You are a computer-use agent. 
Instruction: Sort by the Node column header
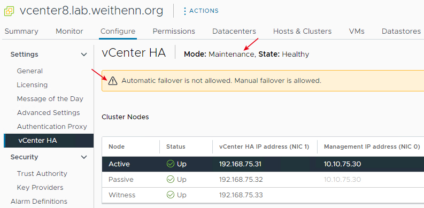[117, 147]
